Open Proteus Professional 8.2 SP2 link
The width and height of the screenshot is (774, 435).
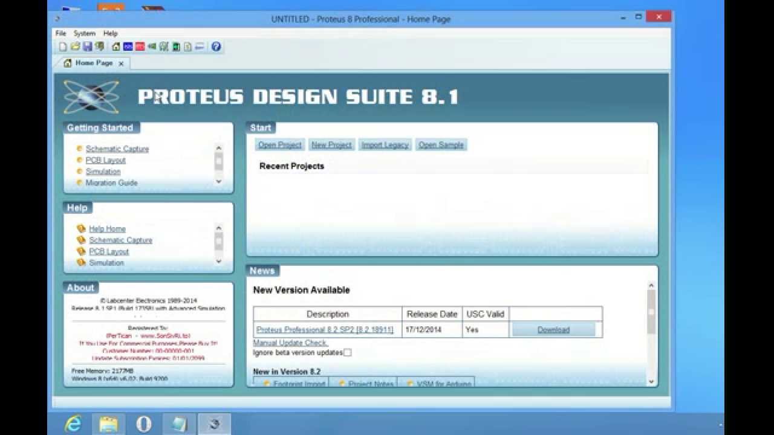click(325, 330)
